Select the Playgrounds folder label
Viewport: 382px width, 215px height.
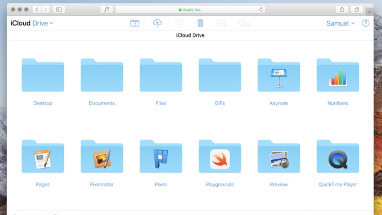point(220,185)
